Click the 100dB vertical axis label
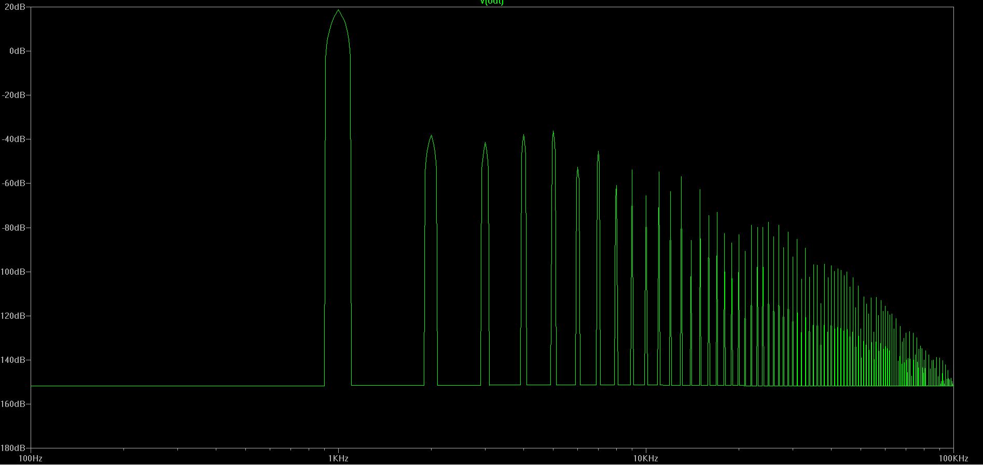The height and width of the screenshot is (465, 983). 12,272
